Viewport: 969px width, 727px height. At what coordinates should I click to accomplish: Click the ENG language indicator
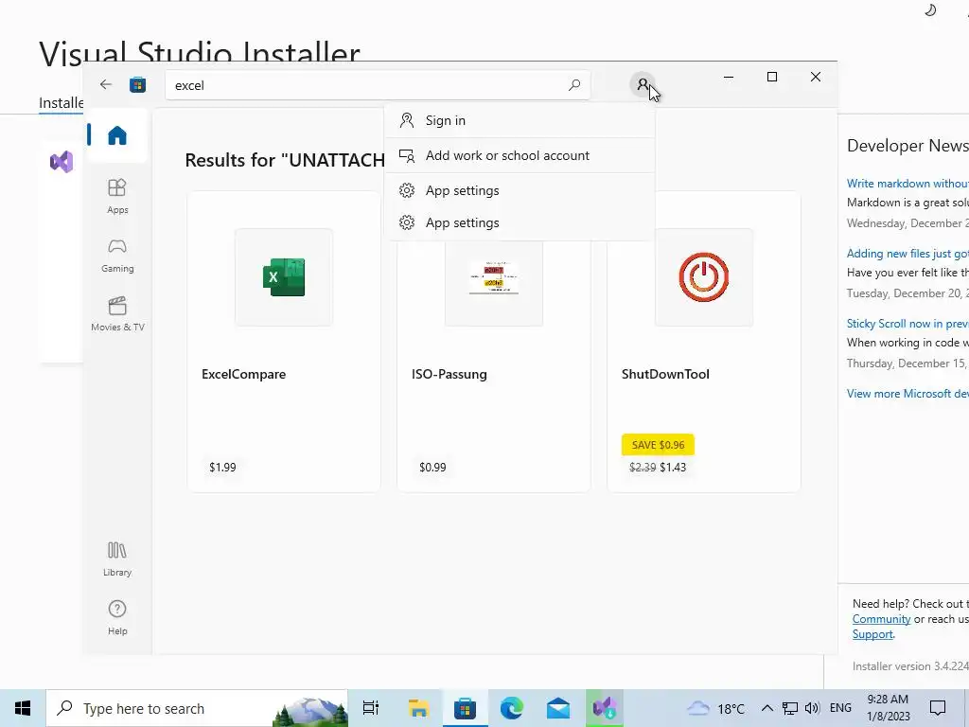pos(840,708)
